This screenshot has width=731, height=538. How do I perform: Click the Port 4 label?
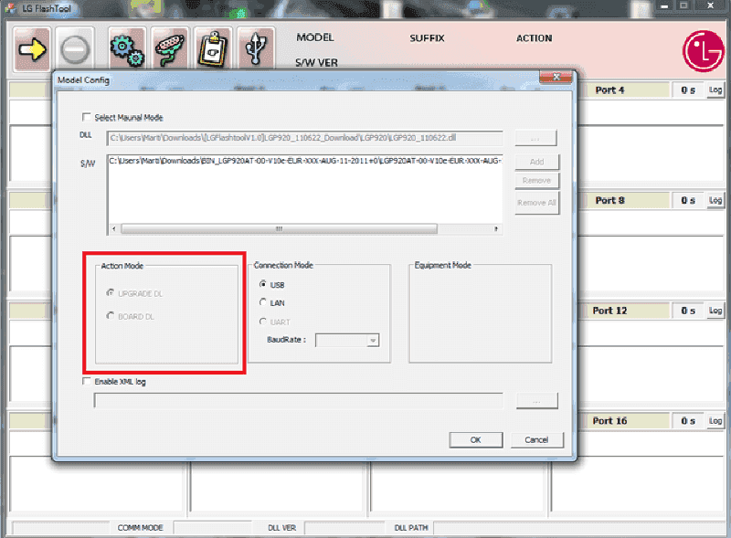click(x=609, y=90)
